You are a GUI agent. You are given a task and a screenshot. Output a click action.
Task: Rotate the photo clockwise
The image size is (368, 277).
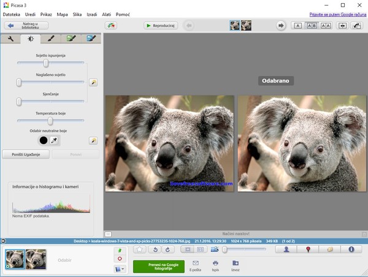pos(167,249)
